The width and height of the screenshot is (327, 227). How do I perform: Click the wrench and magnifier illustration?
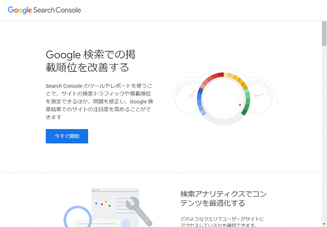(108, 208)
